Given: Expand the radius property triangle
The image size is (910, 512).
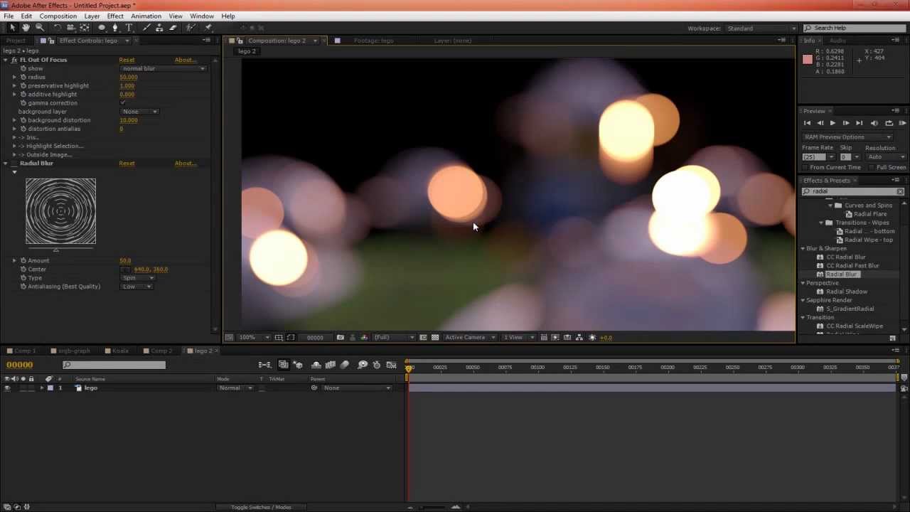Looking at the screenshot, I should point(14,77).
